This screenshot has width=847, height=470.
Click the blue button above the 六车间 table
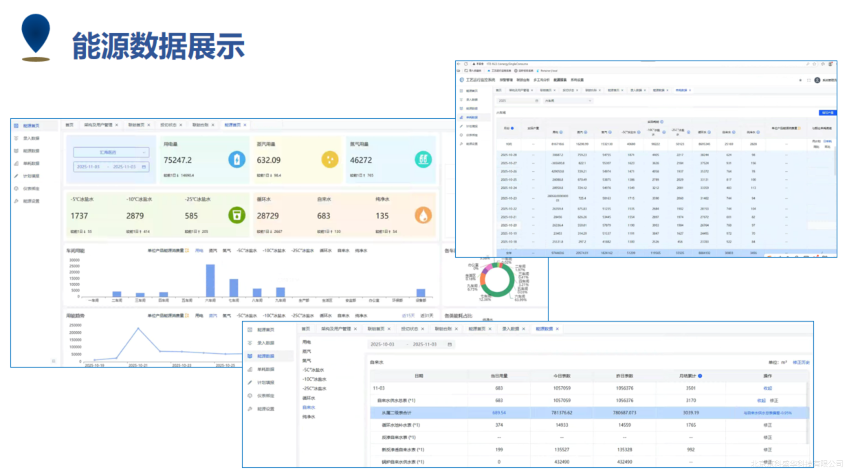828,113
